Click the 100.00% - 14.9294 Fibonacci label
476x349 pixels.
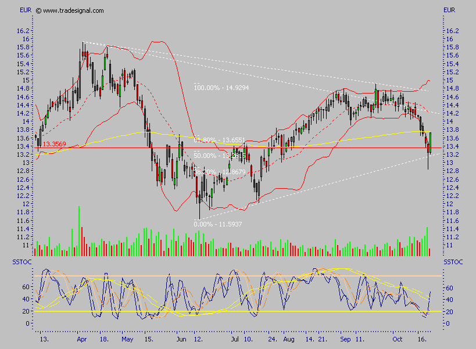[221, 88]
